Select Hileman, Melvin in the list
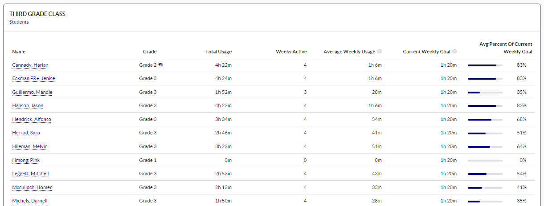The height and width of the screenshot is (206, 544). coord(30,146)
